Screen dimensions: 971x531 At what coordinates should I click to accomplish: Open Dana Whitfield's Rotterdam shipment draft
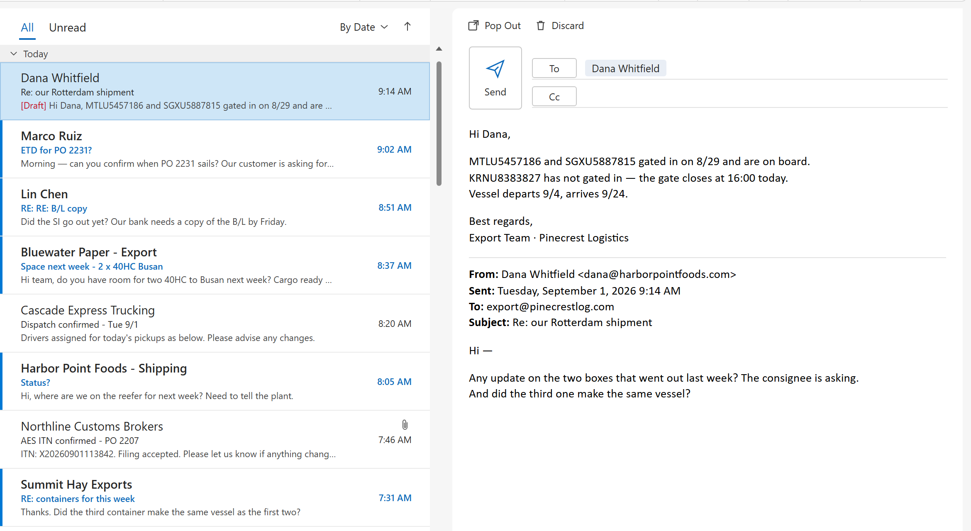point(215,91)
